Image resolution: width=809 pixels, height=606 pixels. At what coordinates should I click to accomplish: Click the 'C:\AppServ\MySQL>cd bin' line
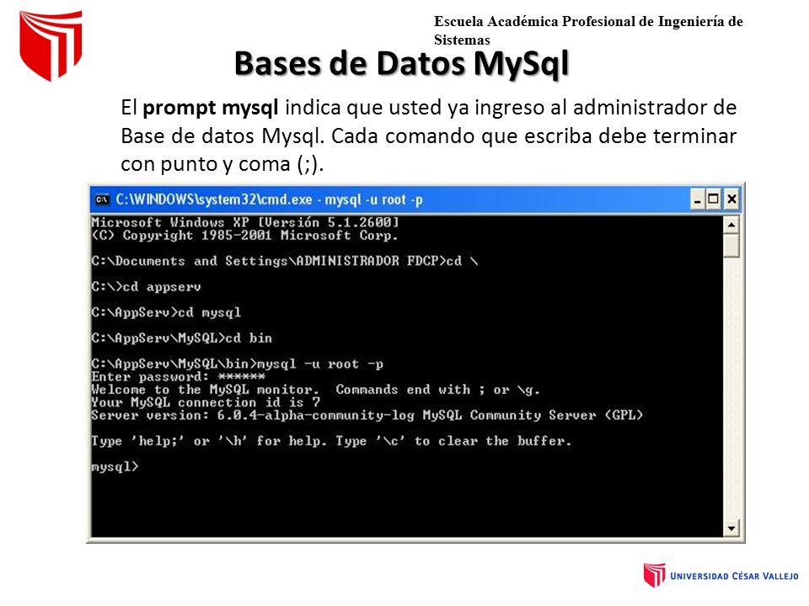(182, 338)
